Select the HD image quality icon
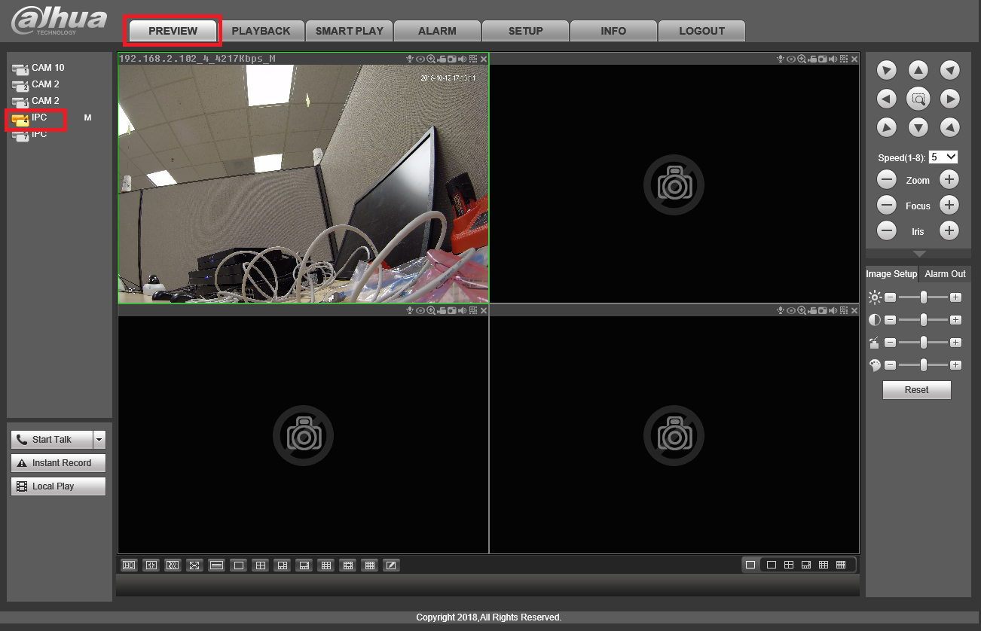 [x=129, y=565]
